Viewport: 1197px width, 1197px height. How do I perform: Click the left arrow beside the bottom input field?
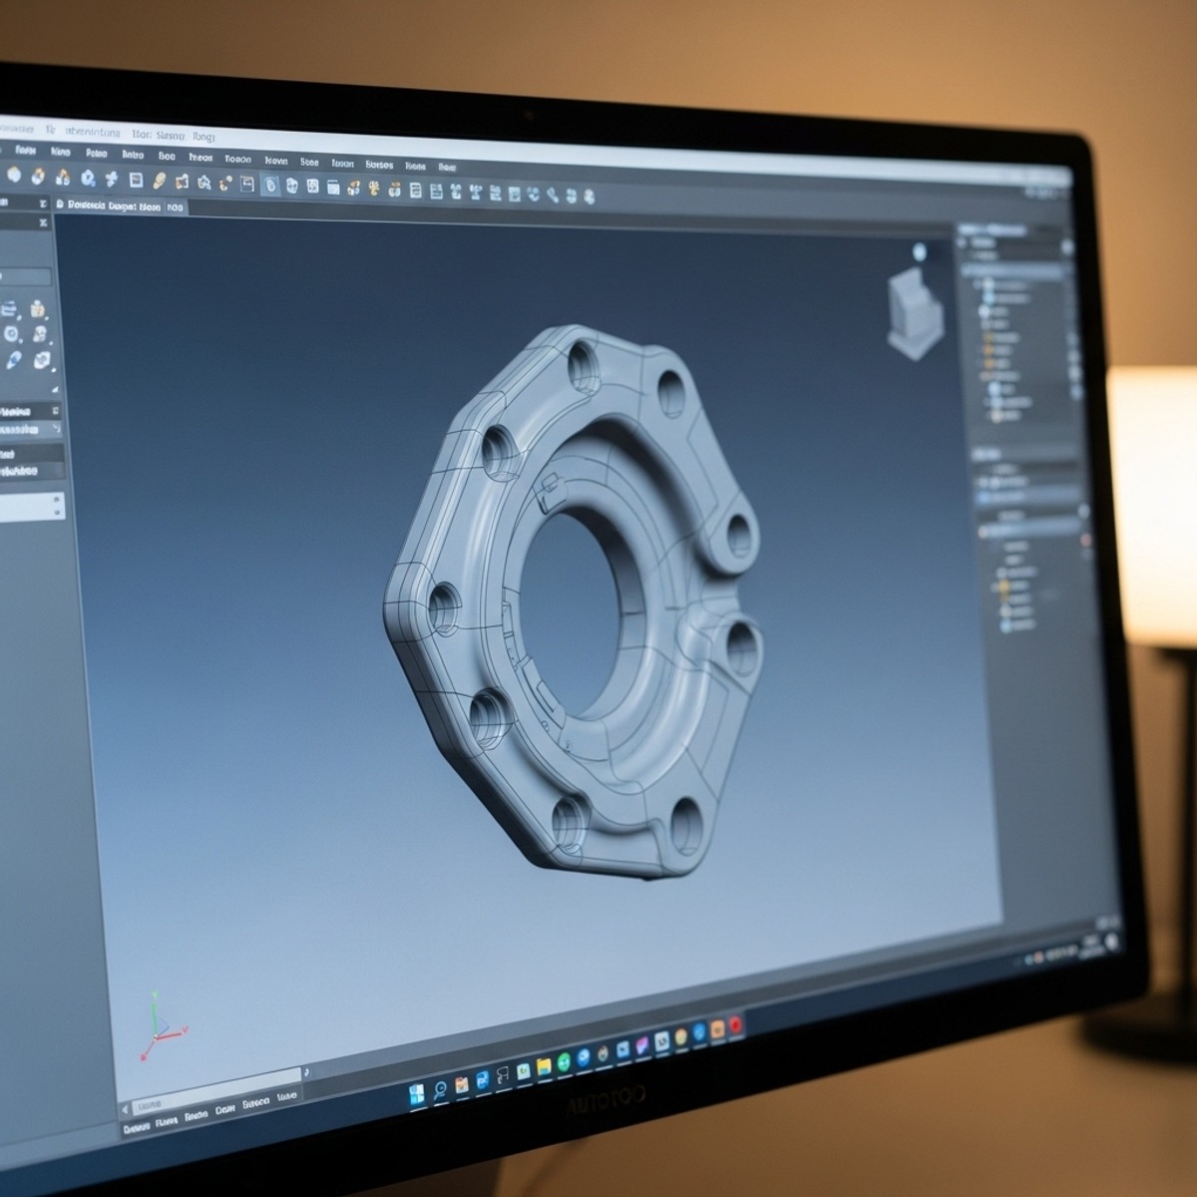(126, 1109)
